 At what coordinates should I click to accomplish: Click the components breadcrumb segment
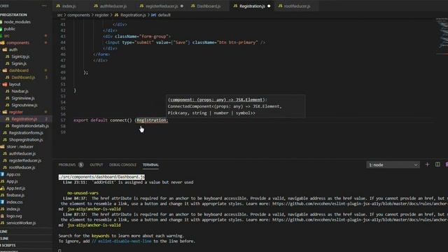coord(78,15)
